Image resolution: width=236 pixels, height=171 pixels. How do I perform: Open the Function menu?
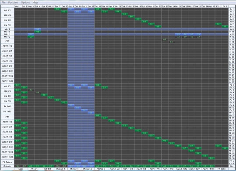click(x=13, y=3)
